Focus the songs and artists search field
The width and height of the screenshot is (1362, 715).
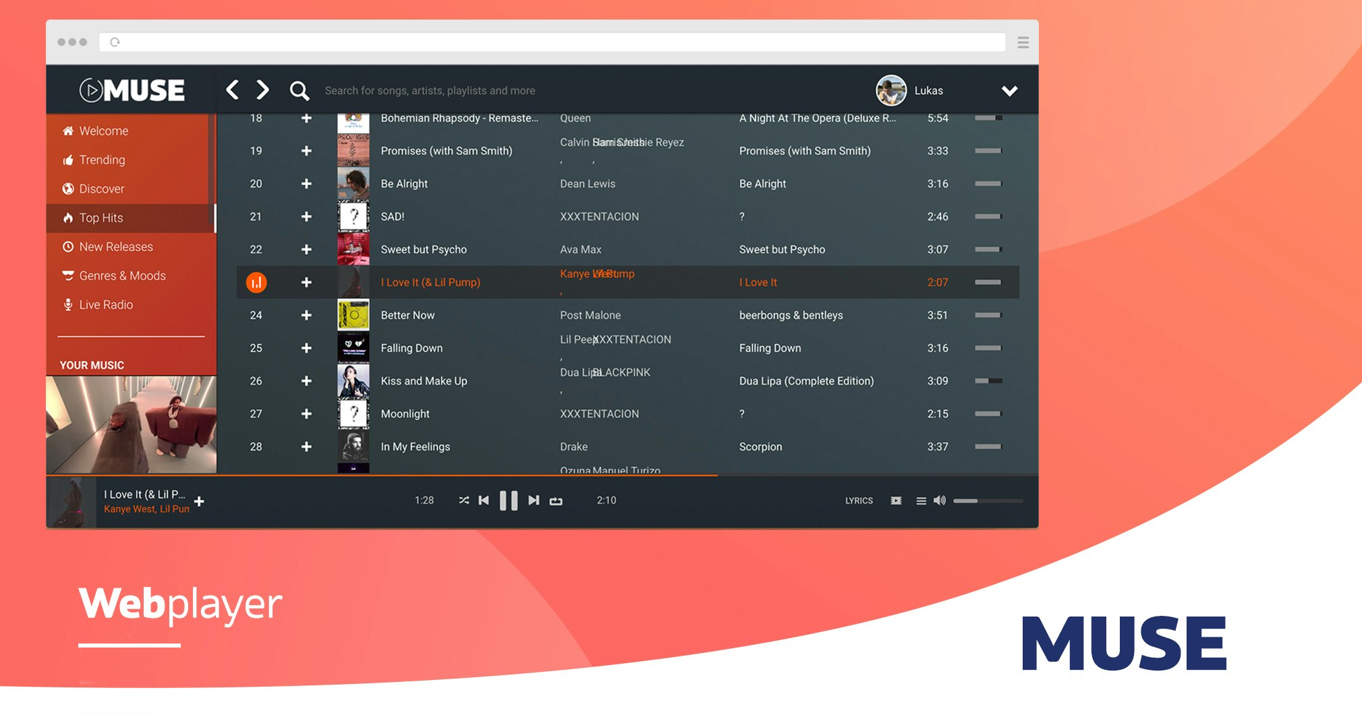(430, 90)
